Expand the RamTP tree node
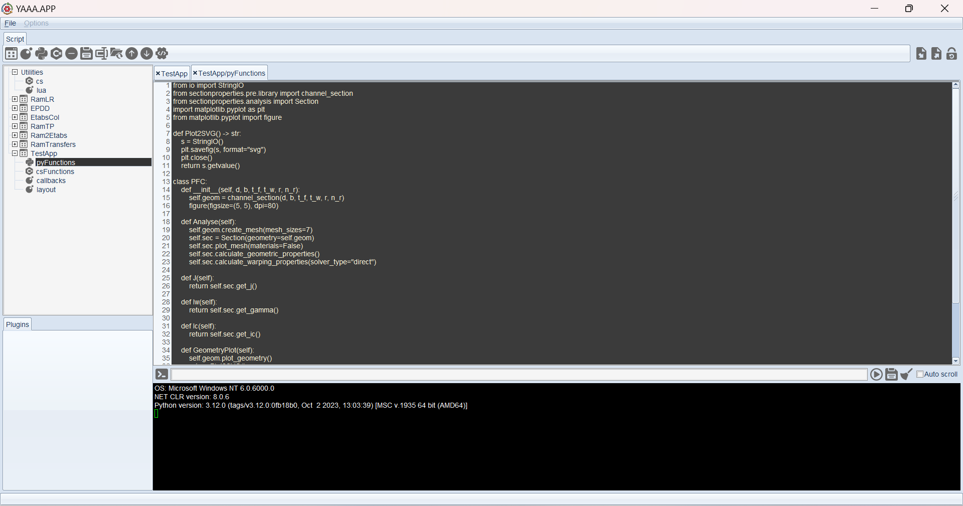 pos(15,126)
